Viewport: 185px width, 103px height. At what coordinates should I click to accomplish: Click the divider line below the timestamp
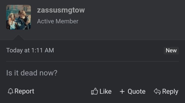[92, 61]
